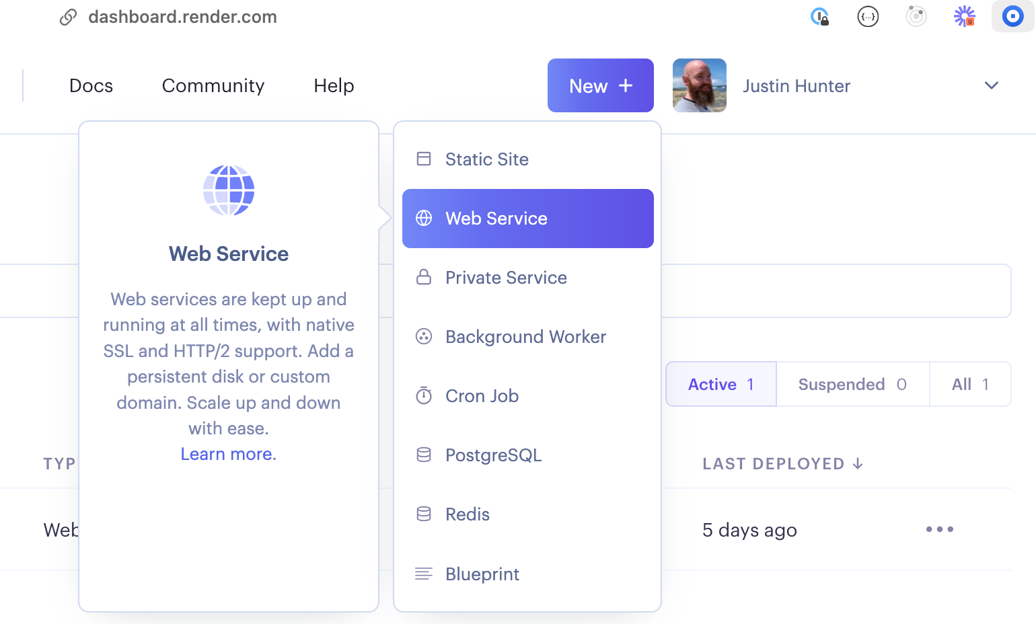This screenshot has height=624, width=1036.
Task: Open the purple starburst browser extension
Action: [965, 16]
